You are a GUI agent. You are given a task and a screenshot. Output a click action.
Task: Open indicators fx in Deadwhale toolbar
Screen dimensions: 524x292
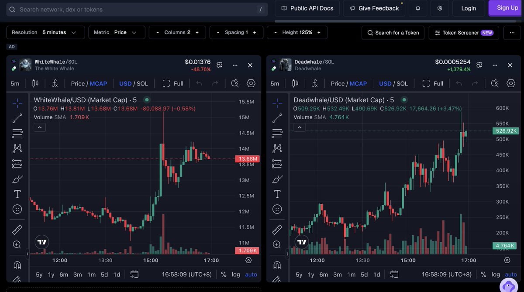tap(314, 83)
